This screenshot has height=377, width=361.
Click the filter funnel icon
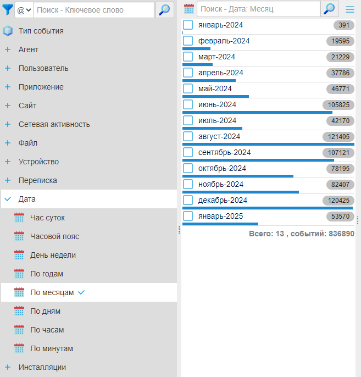[x=8, y=9]
